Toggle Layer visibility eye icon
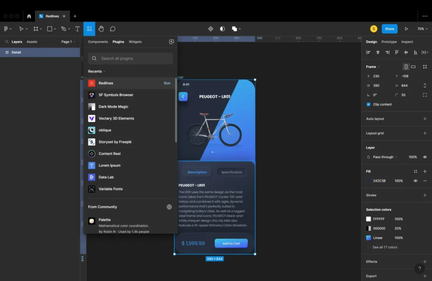The width and height of the screenshot is (432, 281). pyautogui.click(x=425, y=157)
